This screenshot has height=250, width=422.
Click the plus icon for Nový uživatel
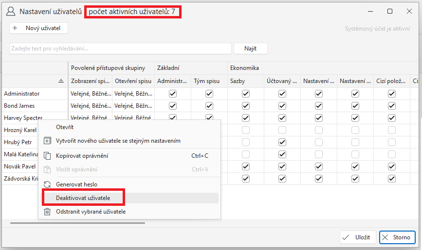point(15,28)
